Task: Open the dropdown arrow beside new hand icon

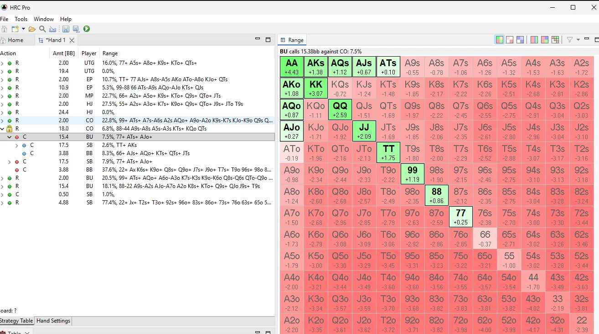Action: point(23,29)
